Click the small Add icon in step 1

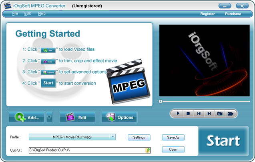click(48, 50)
